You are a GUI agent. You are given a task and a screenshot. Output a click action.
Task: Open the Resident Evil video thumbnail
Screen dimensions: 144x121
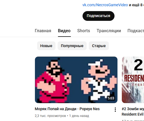pyautogui.click(x=133, y=80)
